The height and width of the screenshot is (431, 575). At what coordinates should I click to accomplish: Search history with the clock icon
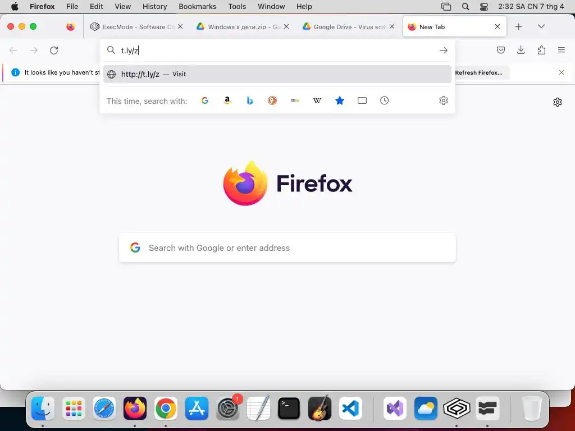pos(384,100)
